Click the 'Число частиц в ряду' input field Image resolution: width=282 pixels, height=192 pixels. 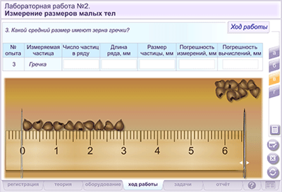click(x=81, y=64)
